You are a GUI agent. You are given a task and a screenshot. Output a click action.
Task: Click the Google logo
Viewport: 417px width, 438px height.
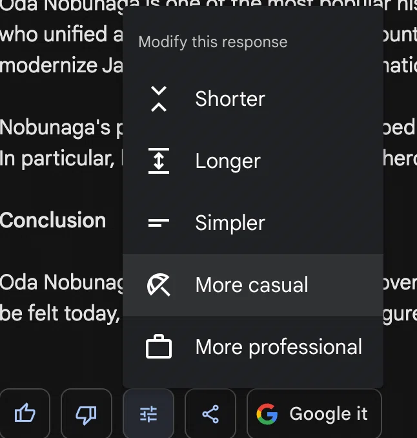[267, 414]
